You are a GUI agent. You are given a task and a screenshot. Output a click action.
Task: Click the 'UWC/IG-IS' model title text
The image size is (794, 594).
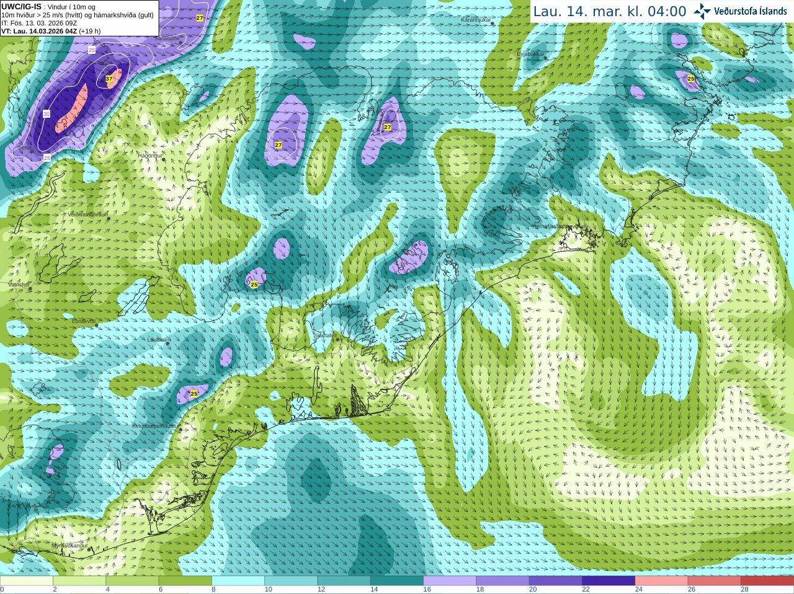tap(21, 6)
